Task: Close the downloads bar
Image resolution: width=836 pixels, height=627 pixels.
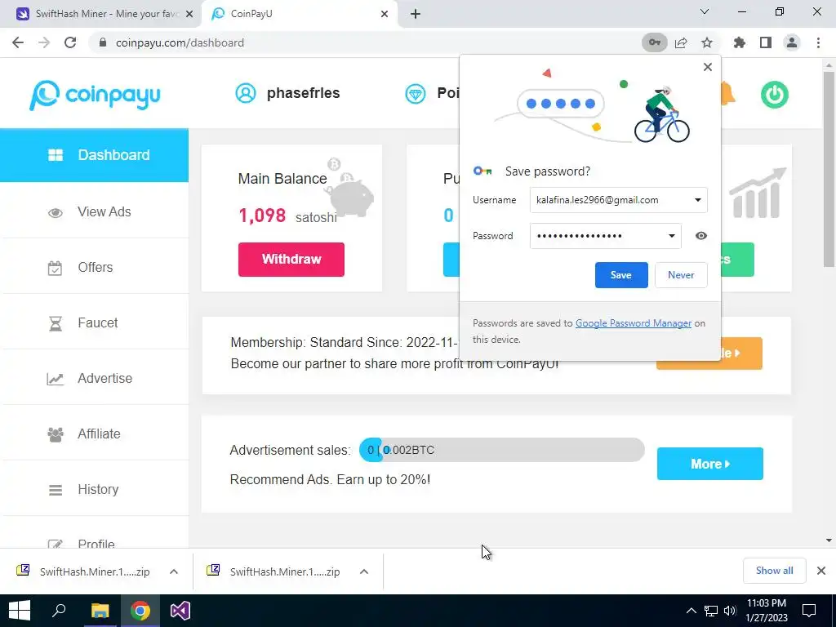Action: click(821, 571)
